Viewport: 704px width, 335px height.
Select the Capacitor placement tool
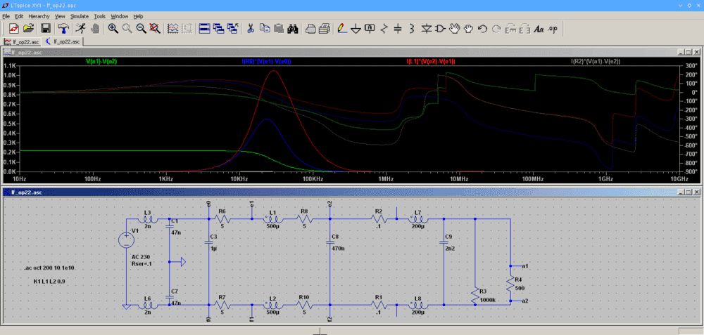398,29
